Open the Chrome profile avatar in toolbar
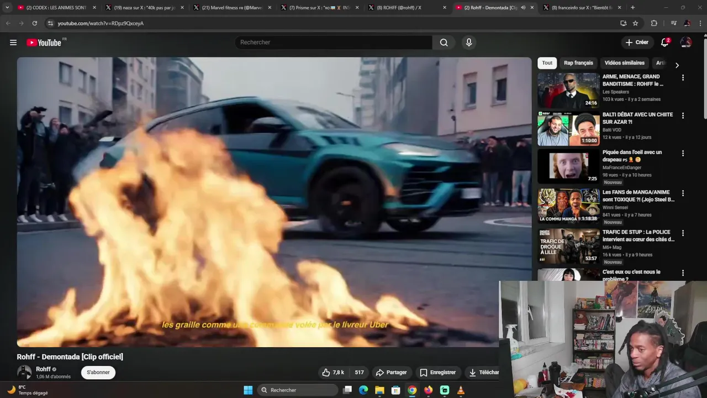Screen dimensions: 707x398 [x=687, y=23]
